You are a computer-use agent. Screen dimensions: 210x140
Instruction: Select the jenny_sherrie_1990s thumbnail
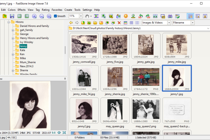point(146,78)
